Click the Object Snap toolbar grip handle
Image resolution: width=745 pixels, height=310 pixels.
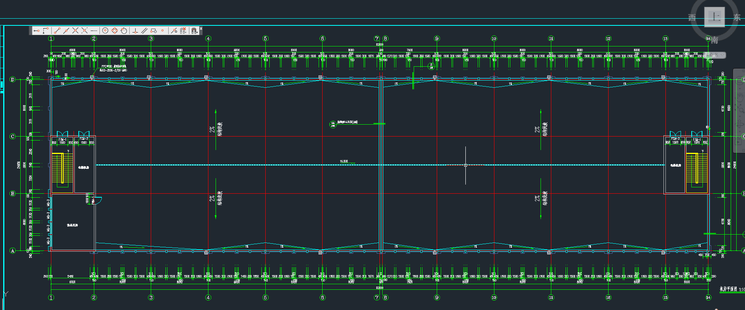tap(31, 31)
